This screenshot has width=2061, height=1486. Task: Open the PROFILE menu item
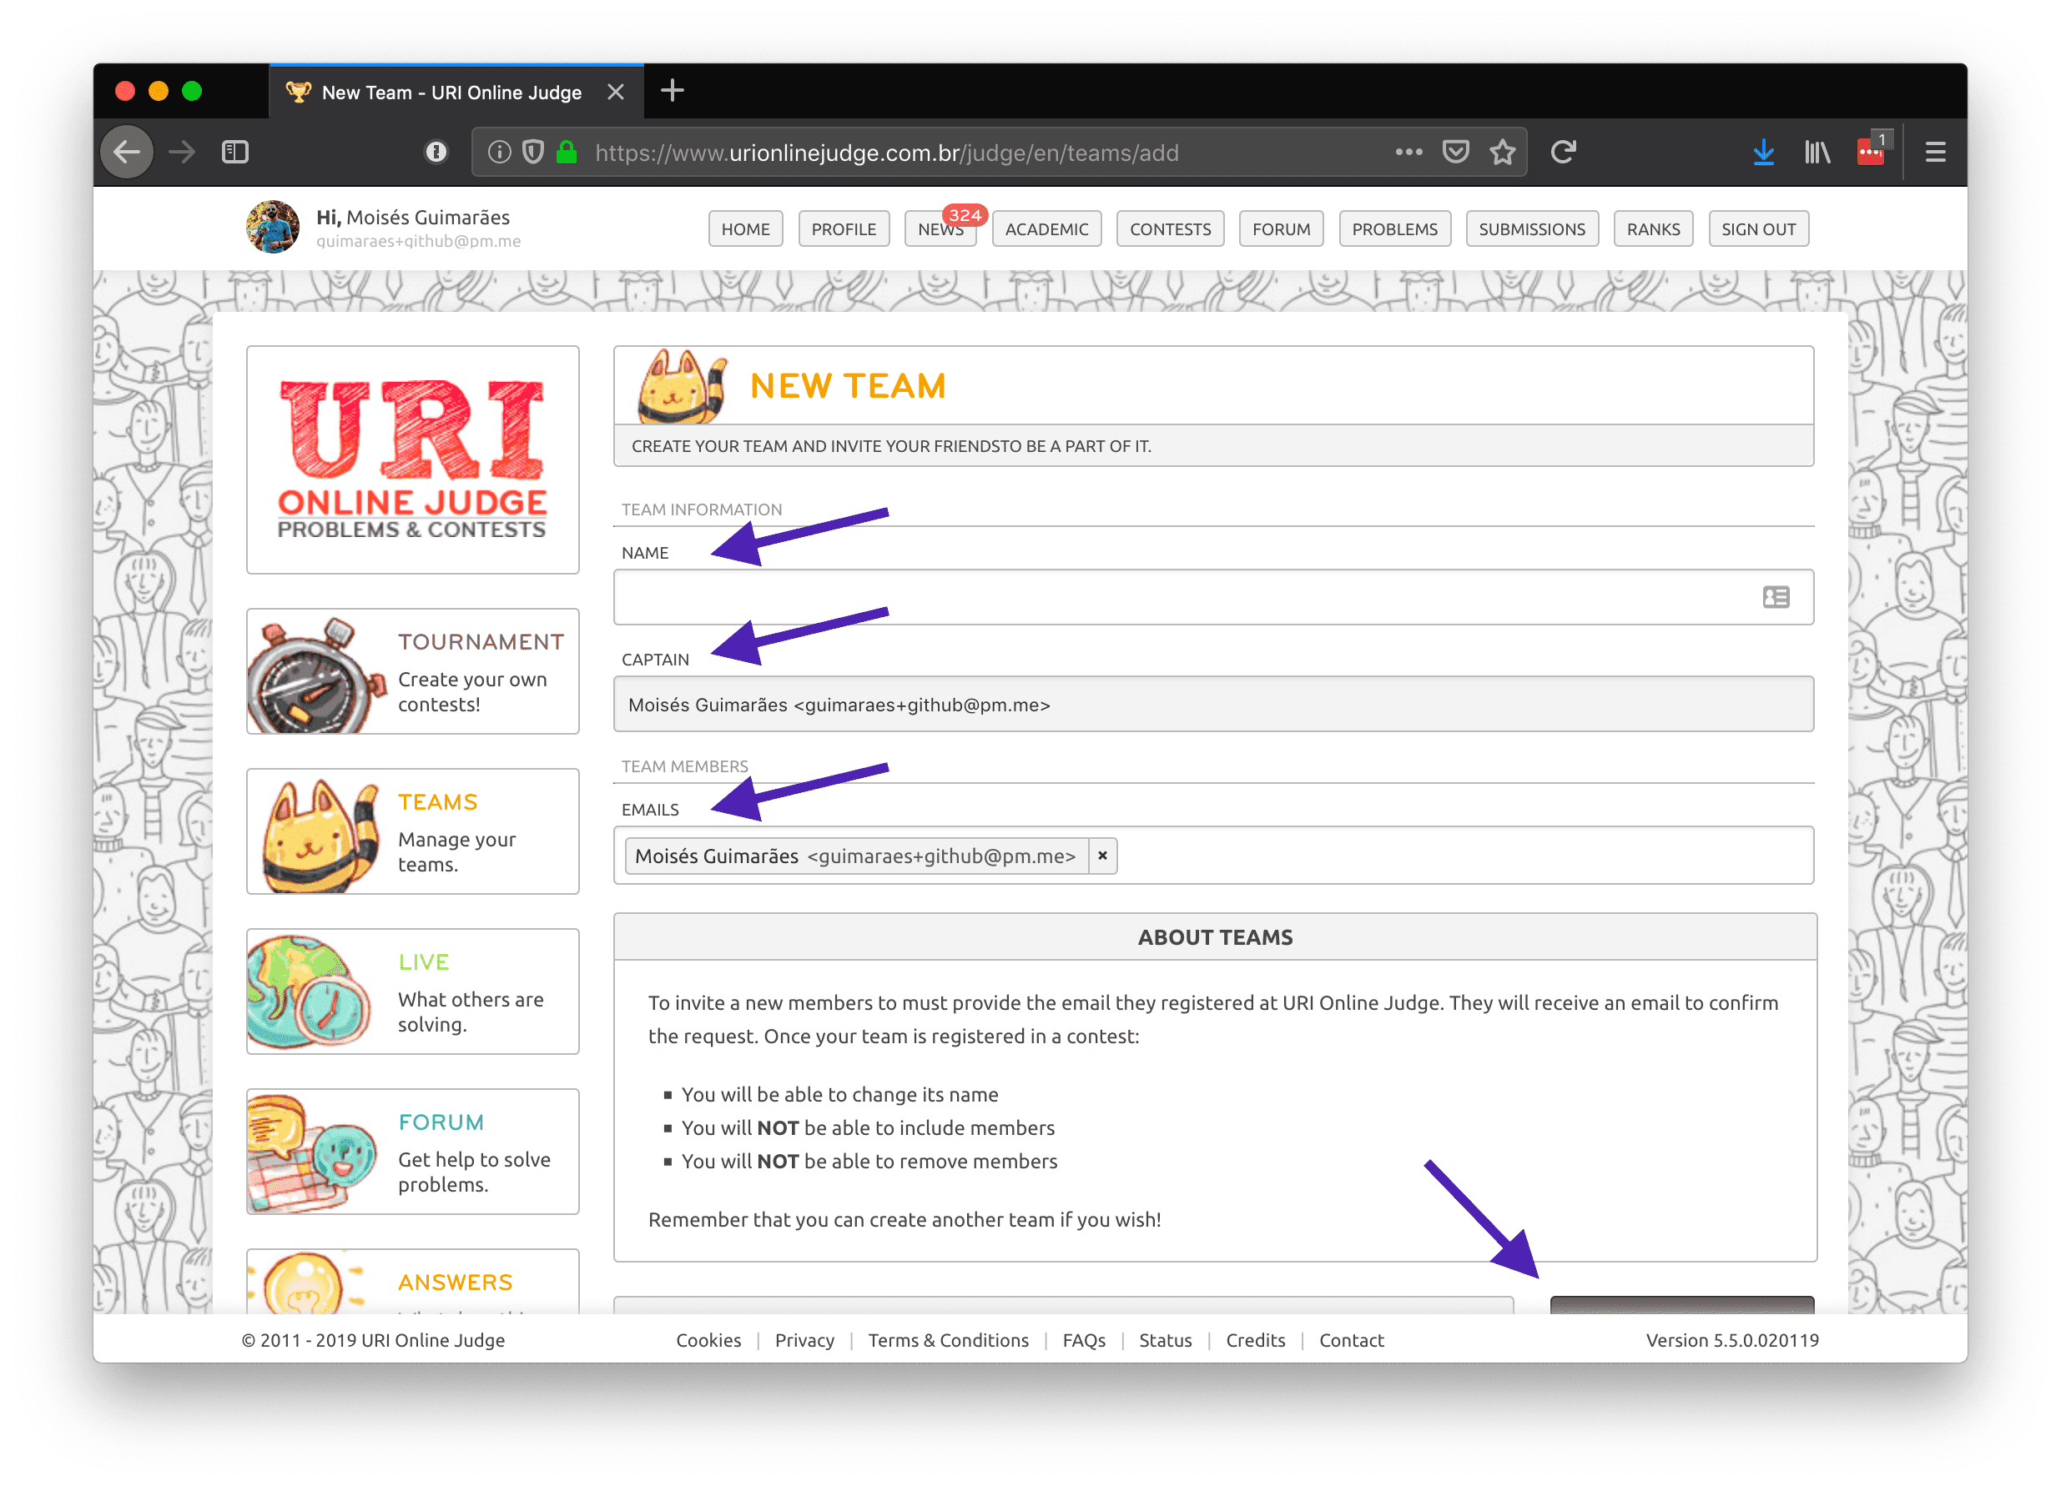[844, 228]
